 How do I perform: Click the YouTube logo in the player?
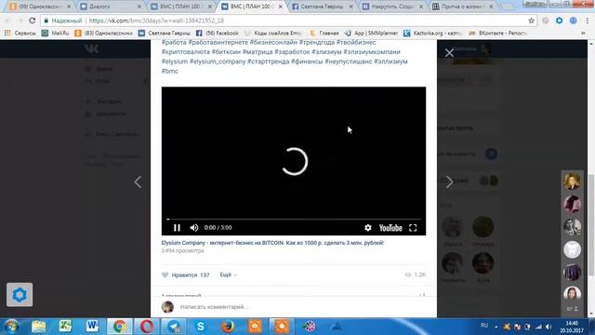pos(390,227)
